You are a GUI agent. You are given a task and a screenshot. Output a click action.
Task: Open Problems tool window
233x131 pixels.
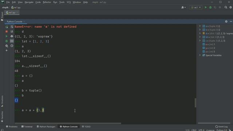(12, 127)
